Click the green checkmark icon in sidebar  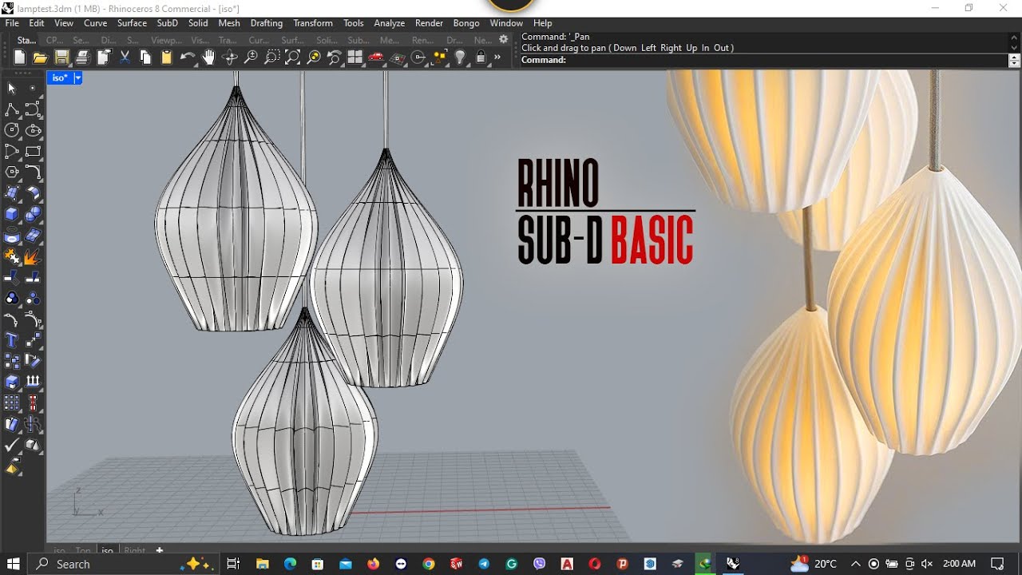pos(12,445)
